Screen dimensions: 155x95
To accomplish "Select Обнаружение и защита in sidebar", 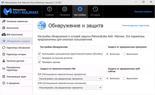I will click(x=16, y=41).
